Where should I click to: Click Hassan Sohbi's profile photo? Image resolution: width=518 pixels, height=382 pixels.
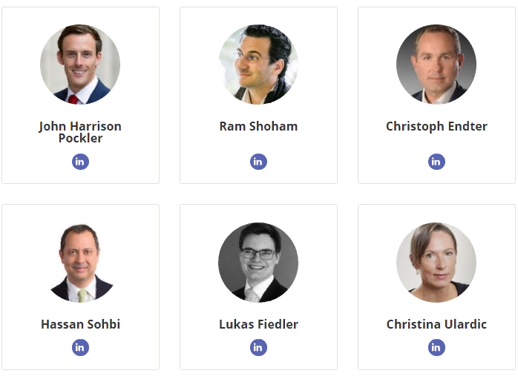80,263
